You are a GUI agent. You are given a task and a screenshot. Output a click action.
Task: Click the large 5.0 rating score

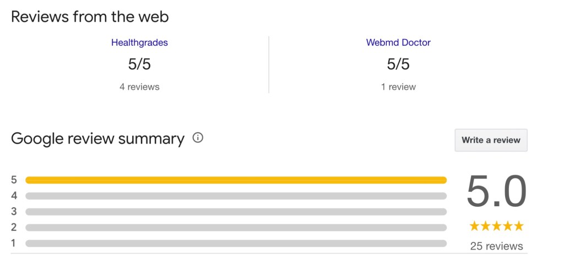click(496, 191)
